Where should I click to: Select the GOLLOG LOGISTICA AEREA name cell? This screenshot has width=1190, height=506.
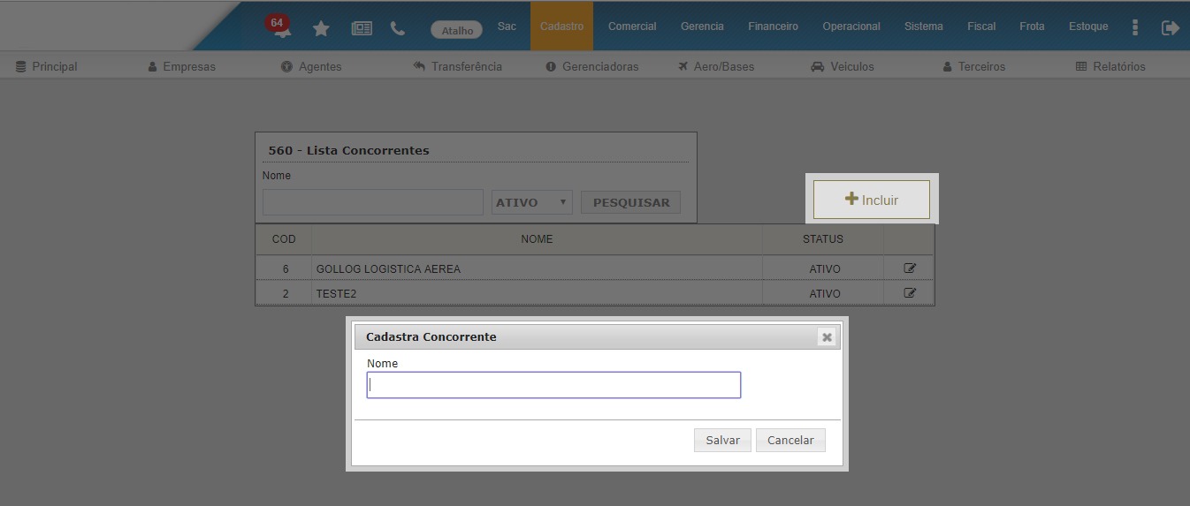point(537,268)
